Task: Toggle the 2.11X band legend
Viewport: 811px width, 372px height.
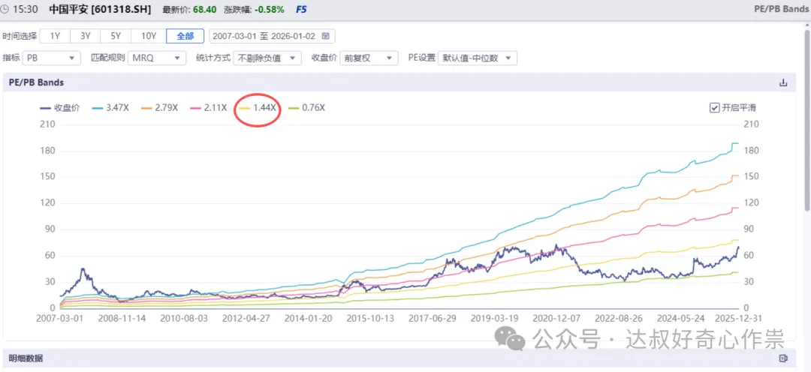Action: [x=207, y=108]
